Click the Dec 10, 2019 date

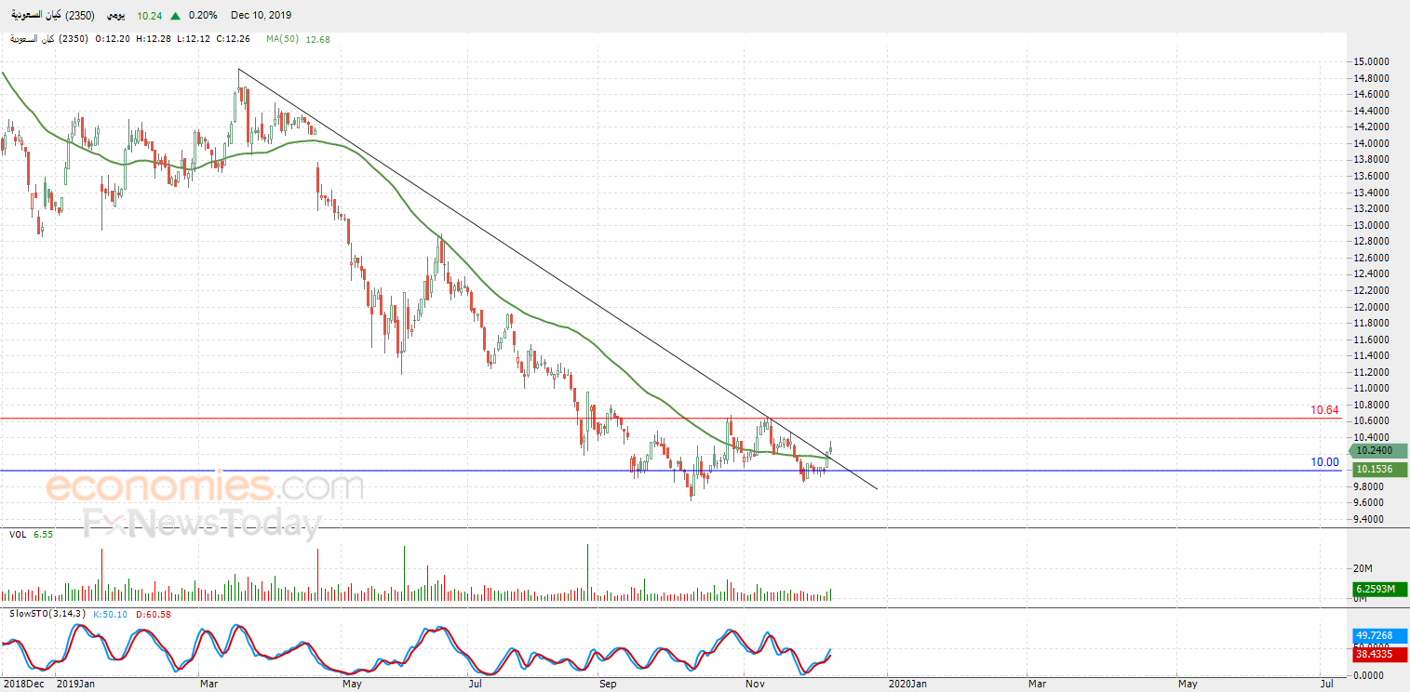click(x=262, y=15)
